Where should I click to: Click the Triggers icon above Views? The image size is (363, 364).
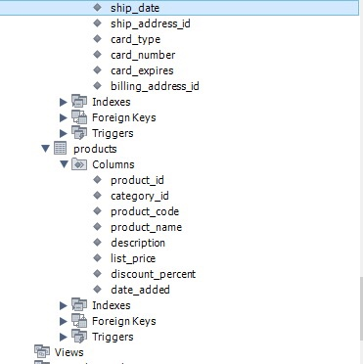pos(79,337)
